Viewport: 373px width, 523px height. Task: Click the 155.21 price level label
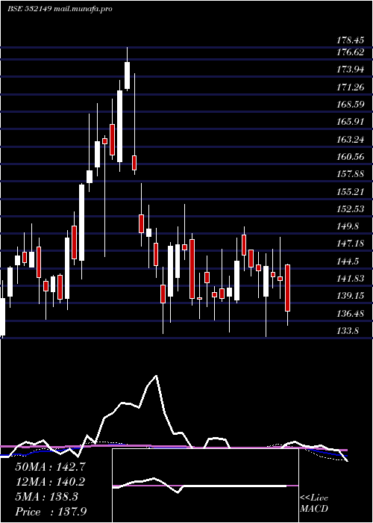[x=350, y=192]
